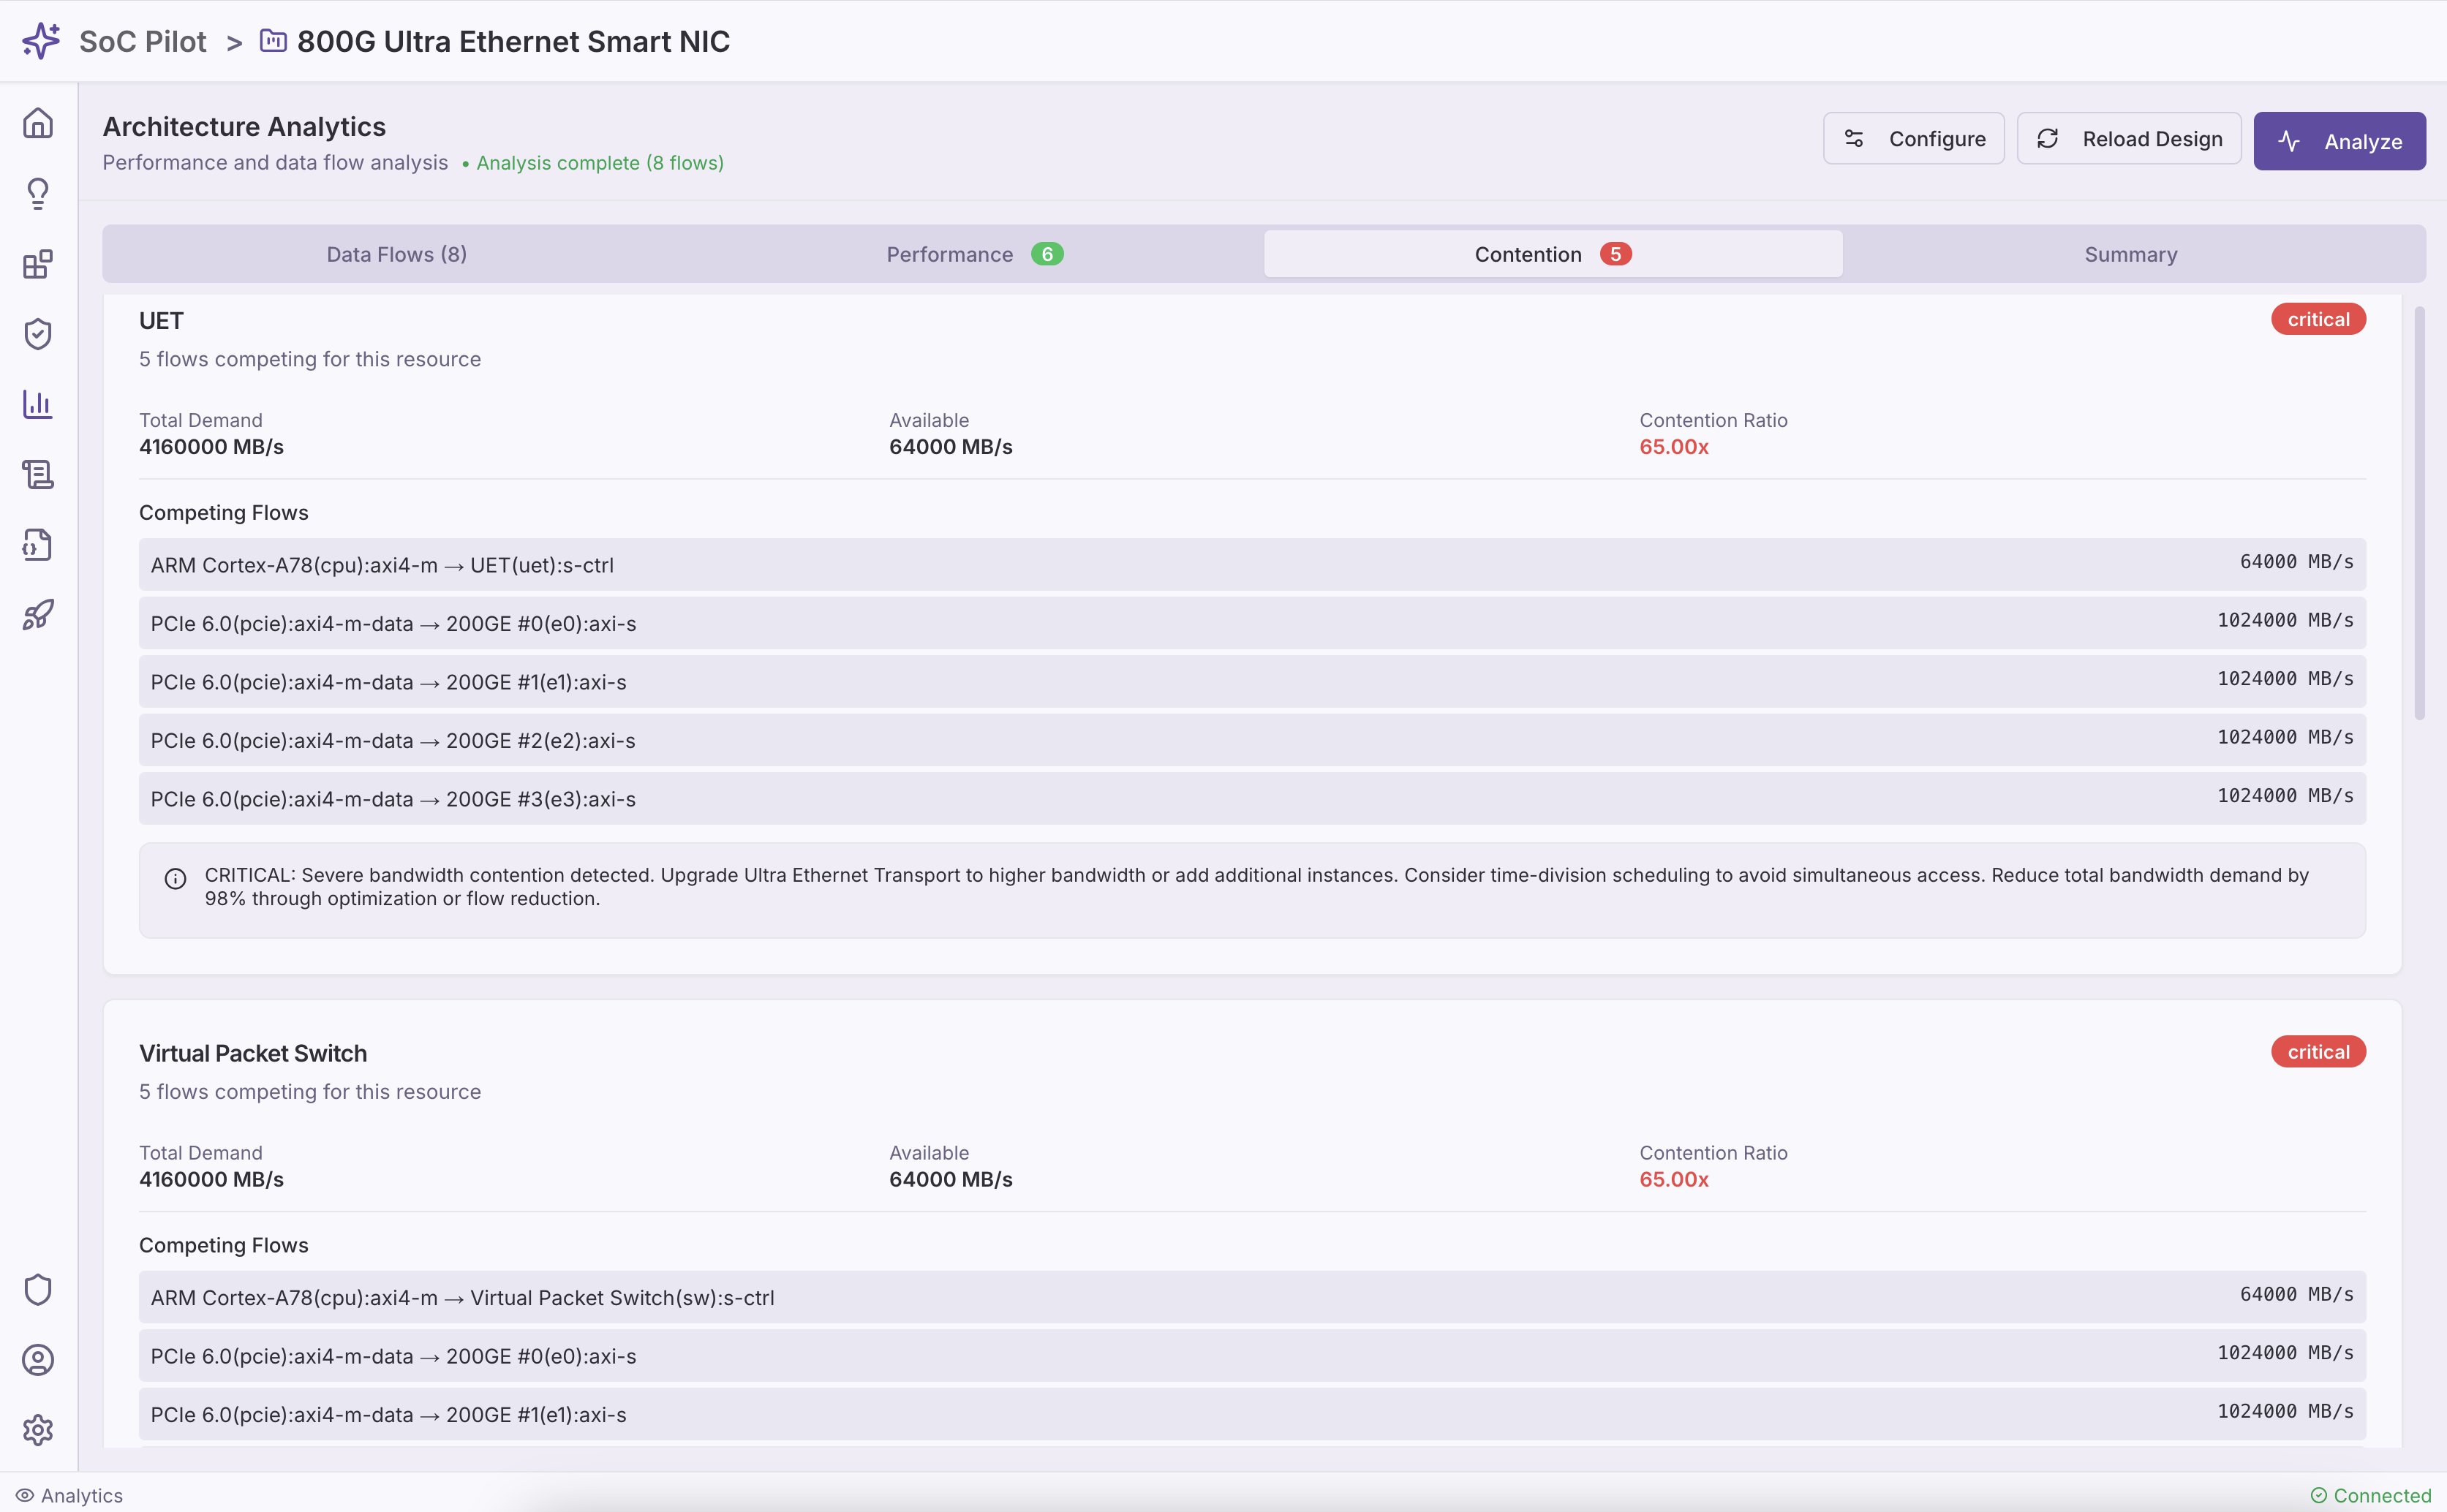This screenshot has height=1512, width=2447.
Task: Select the lightbulb ideas icon in sidebar
Action: coord(37,192)
